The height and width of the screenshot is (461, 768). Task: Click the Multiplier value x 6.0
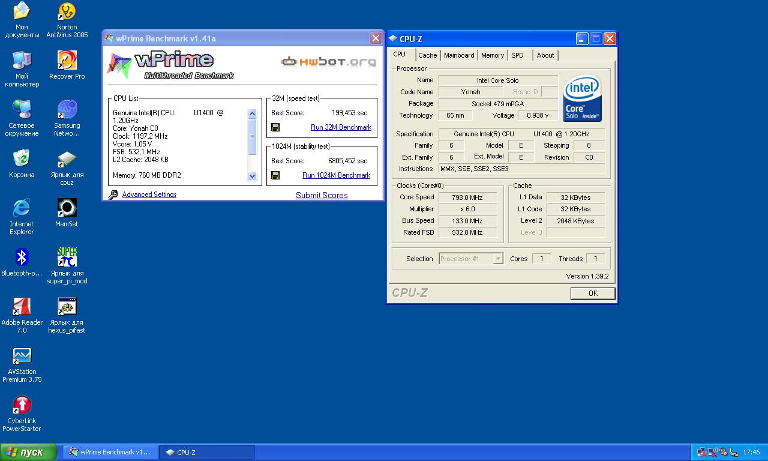[467, 209]
